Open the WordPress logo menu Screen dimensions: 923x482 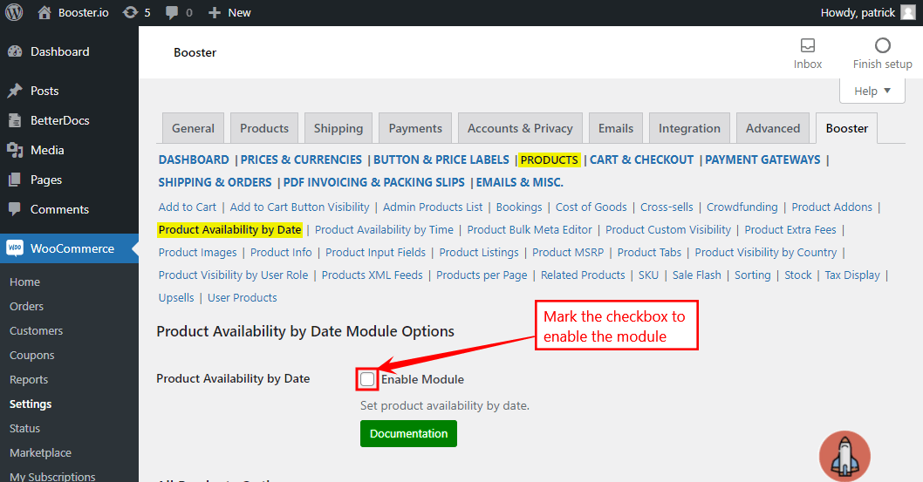[14, 12]
